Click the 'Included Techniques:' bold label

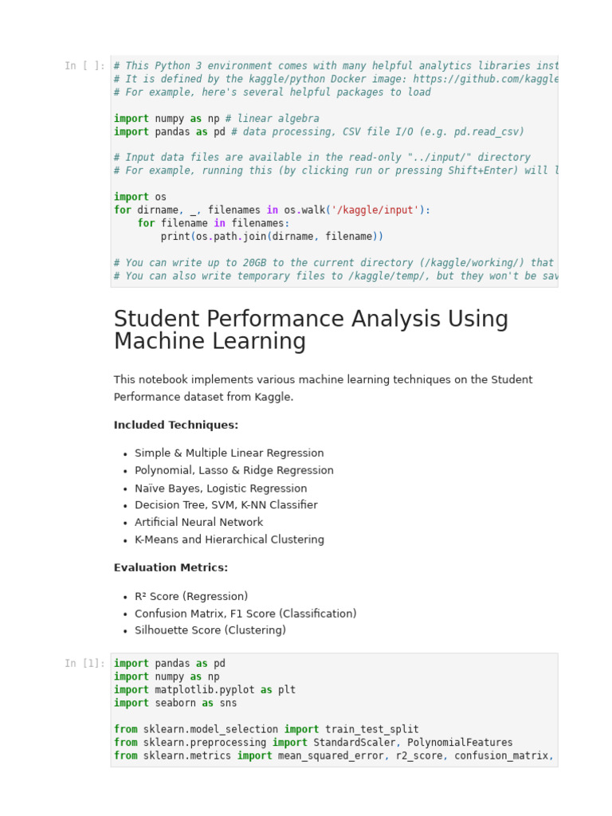pyautogui.click(x=176, y=426)
